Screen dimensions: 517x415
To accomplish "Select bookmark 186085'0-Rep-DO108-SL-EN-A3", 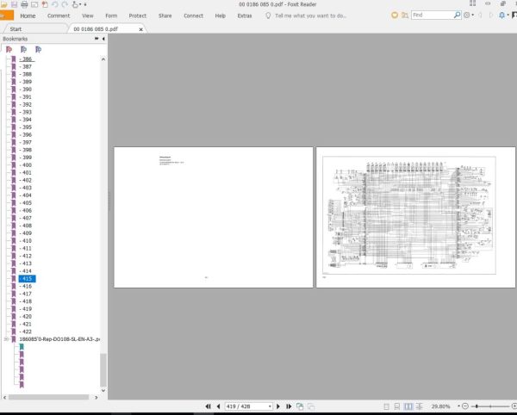I will pyautogui.click(x=59, y=339).
